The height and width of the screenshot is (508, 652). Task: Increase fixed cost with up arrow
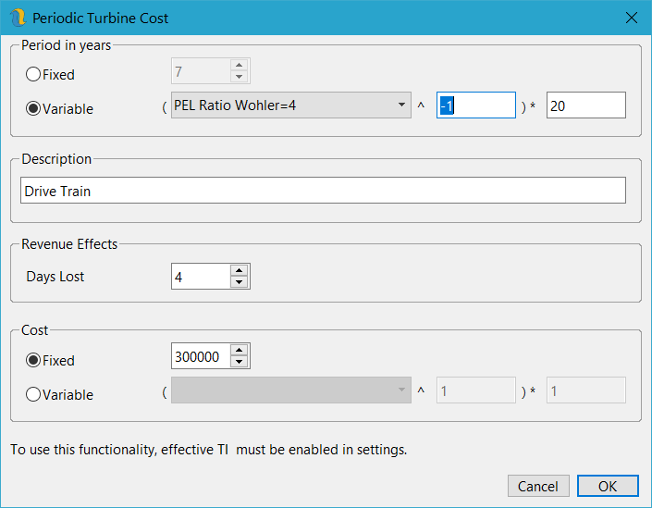tap(240, 351)
